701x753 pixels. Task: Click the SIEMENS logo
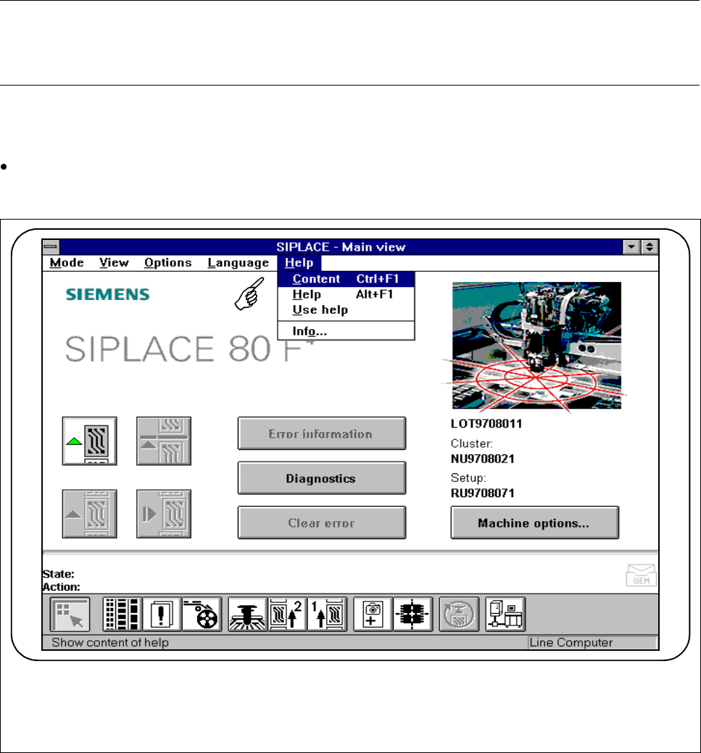pos(107,294)
